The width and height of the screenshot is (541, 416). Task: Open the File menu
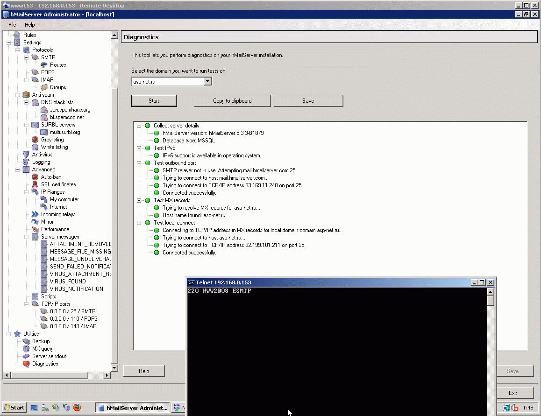point(12,25)
